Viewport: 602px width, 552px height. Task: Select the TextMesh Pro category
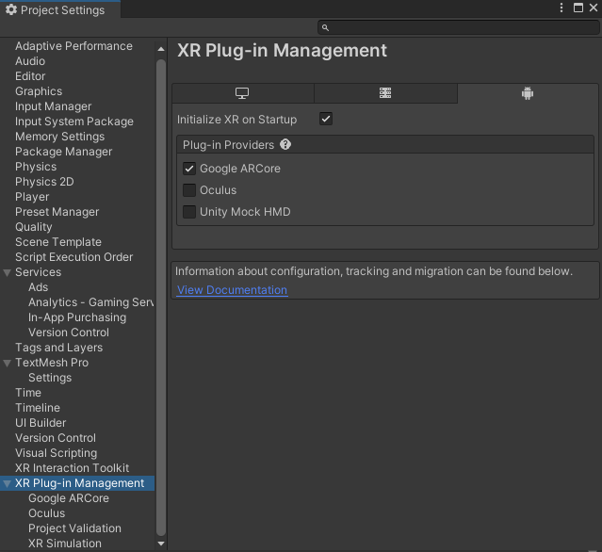point(52,363)
